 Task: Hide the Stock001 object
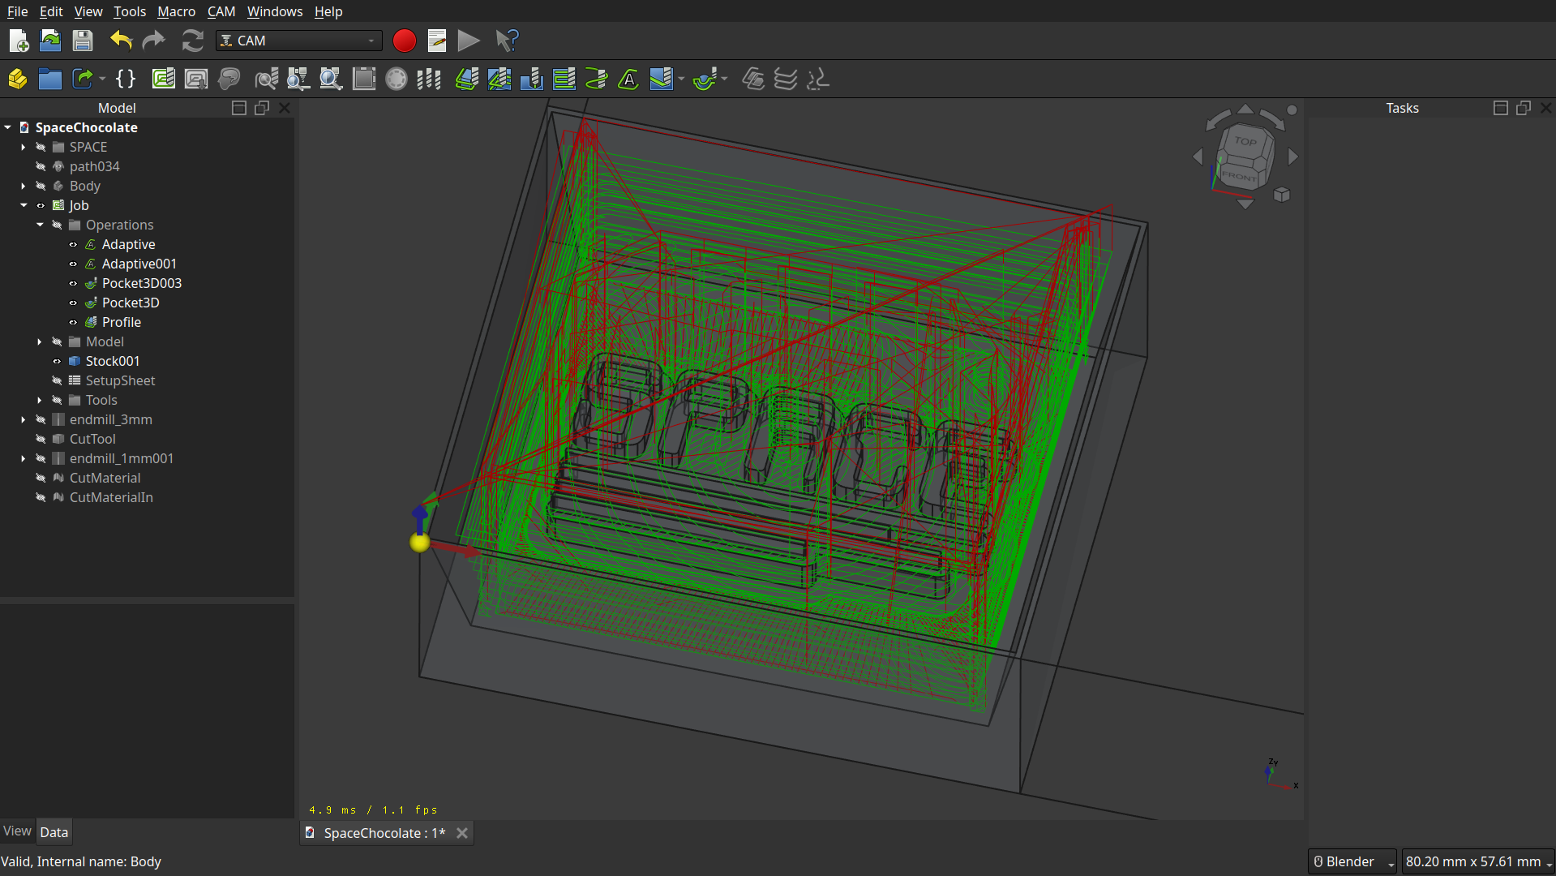coord(57,361)
